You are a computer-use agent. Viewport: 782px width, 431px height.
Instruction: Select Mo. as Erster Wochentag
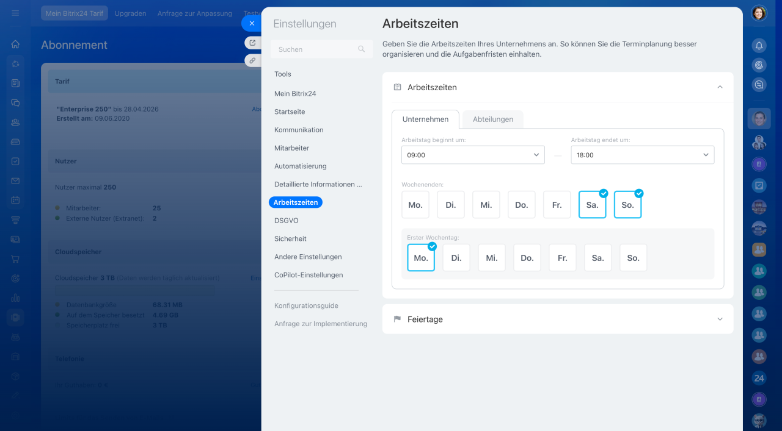pos(421,258)
